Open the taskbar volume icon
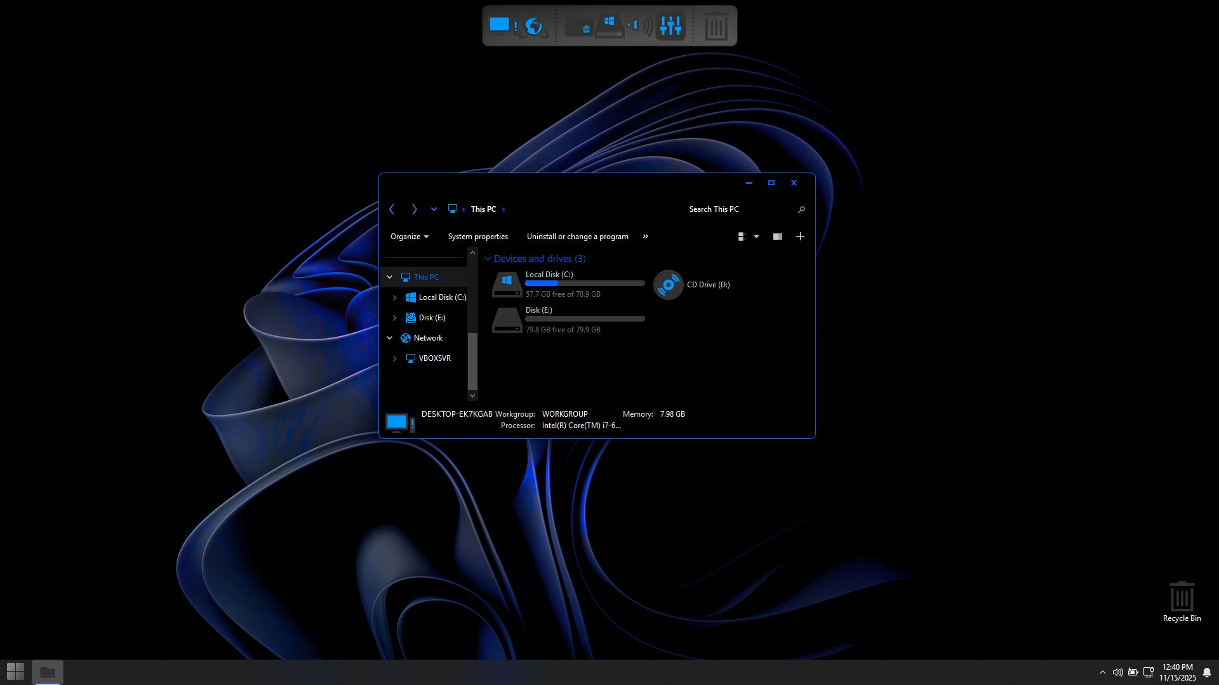This screenshot has width=1219, height=685. (x=1117, y=672)
